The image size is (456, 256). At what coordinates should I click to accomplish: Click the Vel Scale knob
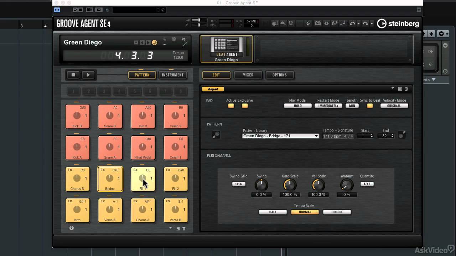pyautogui.click(x=318, y=185)
